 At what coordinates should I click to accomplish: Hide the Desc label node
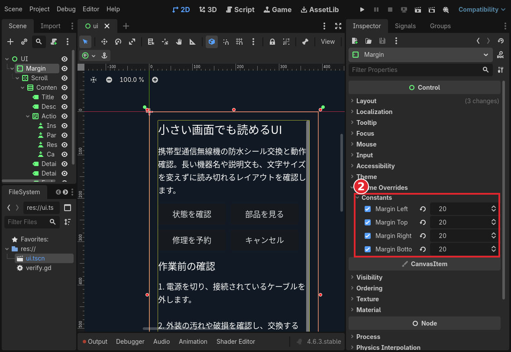click(65, 107)
